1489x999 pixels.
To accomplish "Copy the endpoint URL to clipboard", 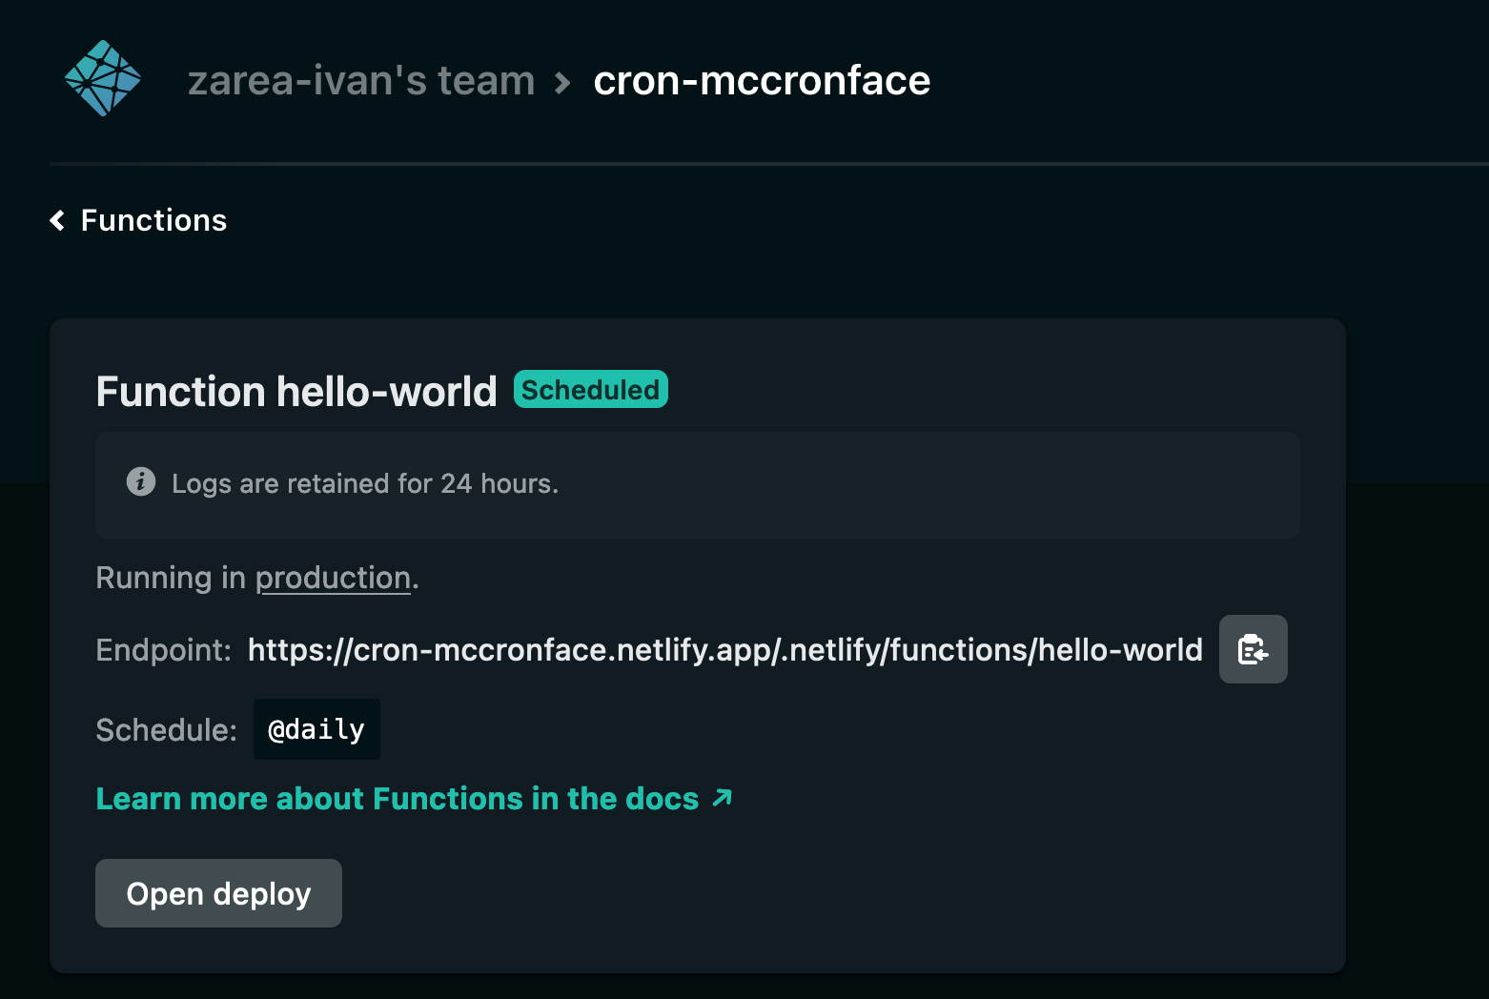I will coord(1253,650).
